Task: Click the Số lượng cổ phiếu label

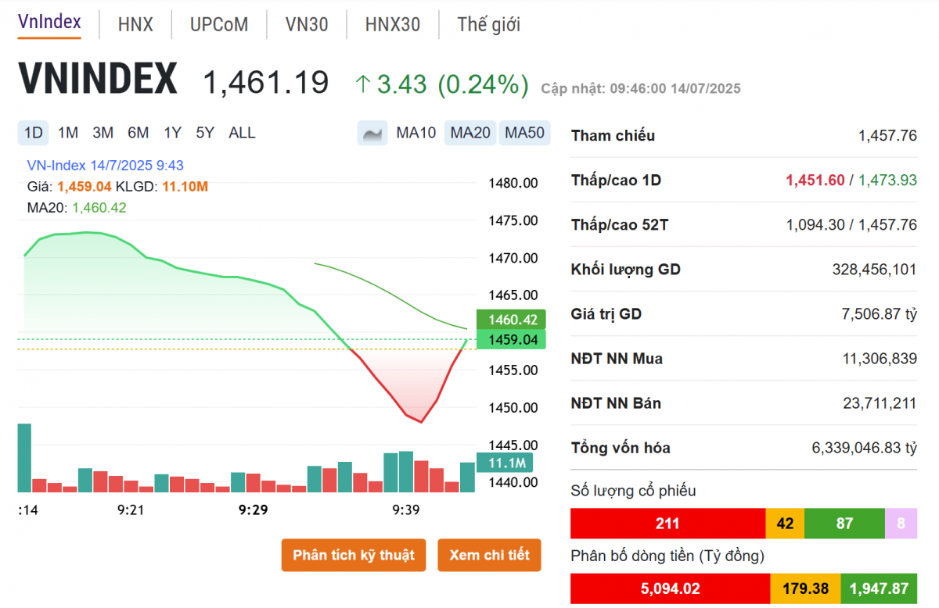Action: point(633,491)
